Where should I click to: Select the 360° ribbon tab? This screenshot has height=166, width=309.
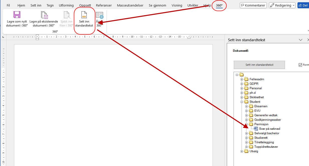pos(219,5)
